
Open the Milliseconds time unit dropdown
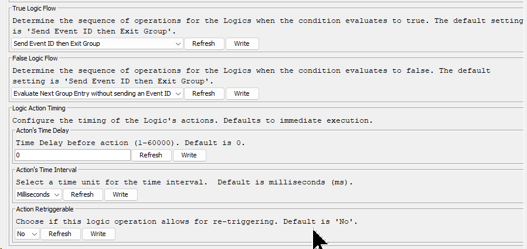pos(38,194)
